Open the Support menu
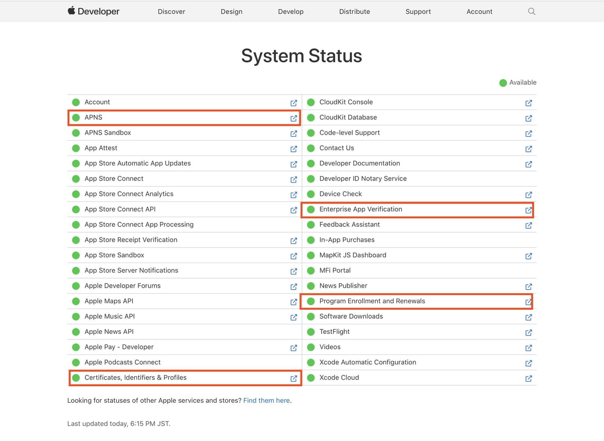This screenshot has width=604, height=441. [418, 12]
